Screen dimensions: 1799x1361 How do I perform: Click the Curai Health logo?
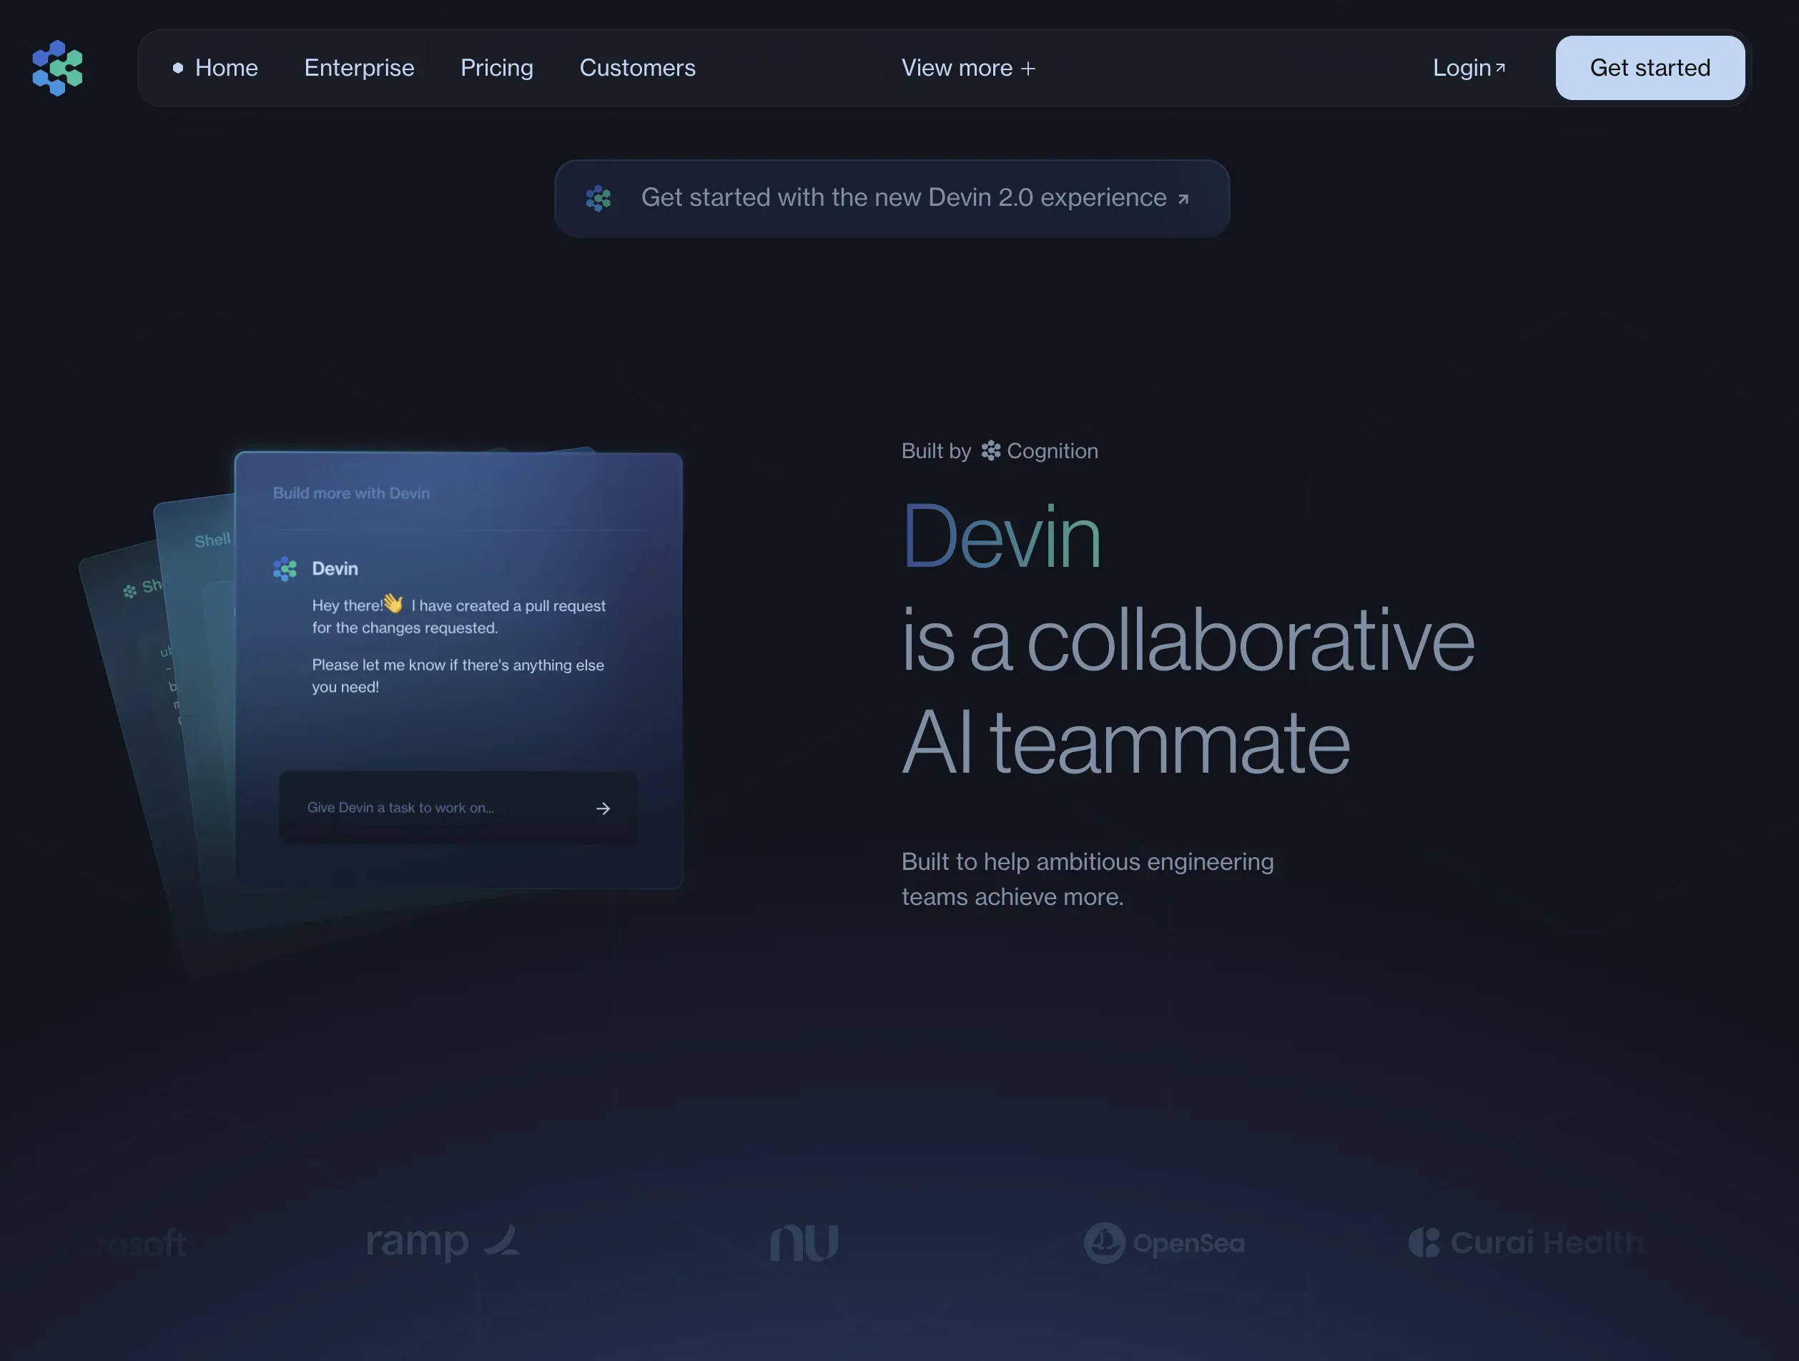point(1525,1242)
